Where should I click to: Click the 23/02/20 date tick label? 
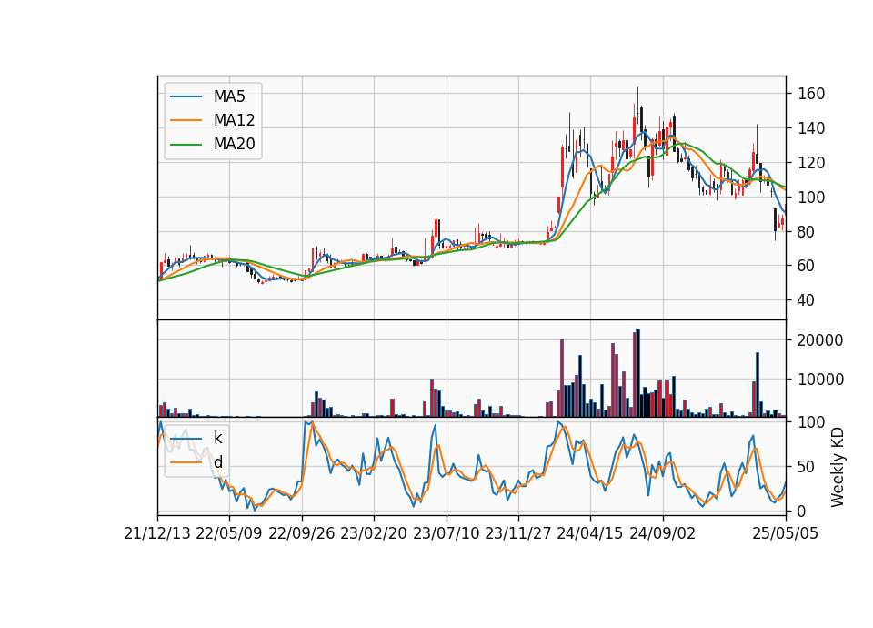point(374,533)
